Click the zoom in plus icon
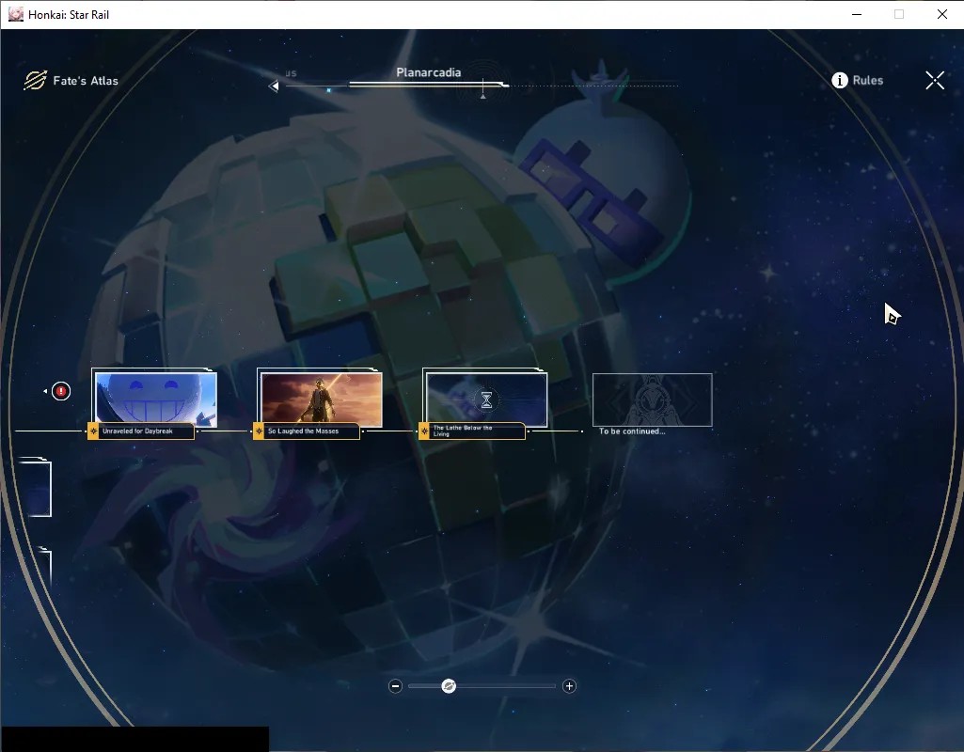 pos(569,686)
